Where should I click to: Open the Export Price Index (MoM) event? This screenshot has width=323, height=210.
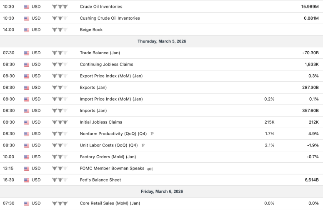(x=111, y=76)
